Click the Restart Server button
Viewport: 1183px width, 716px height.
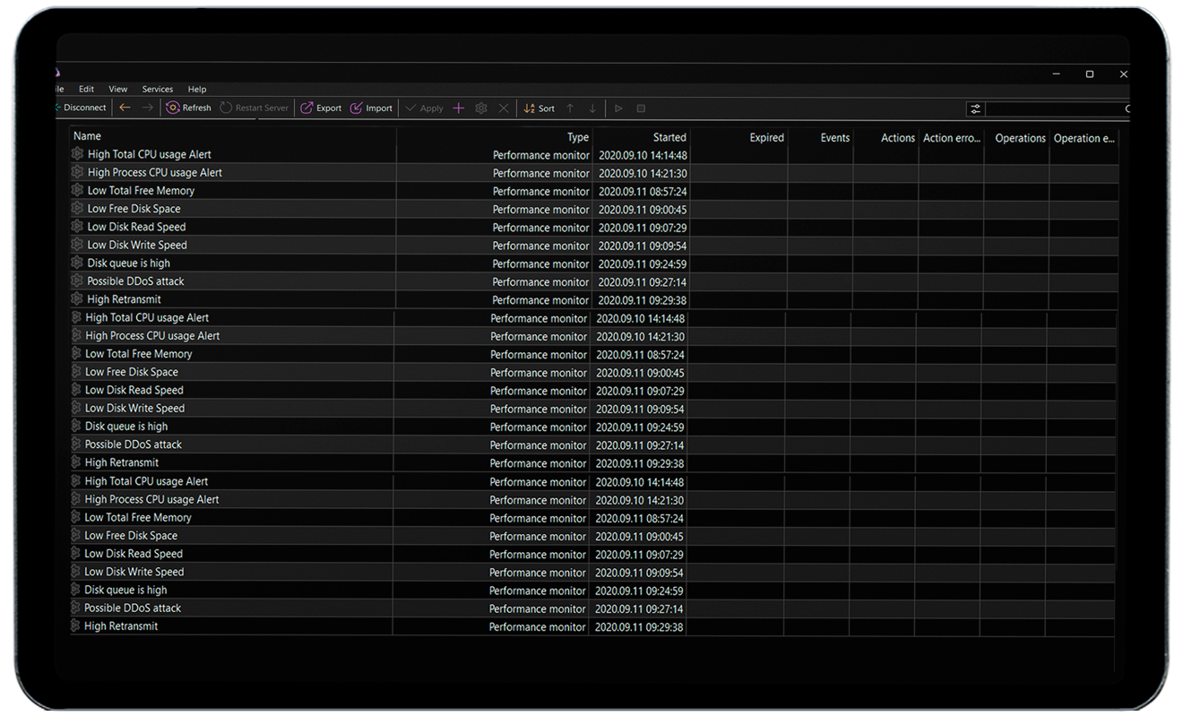point(255,108)
